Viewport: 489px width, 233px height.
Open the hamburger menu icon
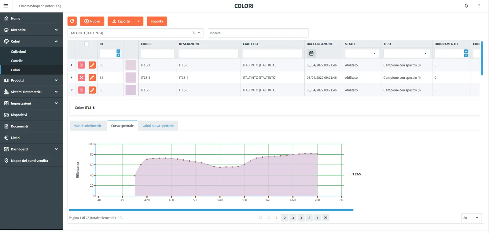(6, 6)
